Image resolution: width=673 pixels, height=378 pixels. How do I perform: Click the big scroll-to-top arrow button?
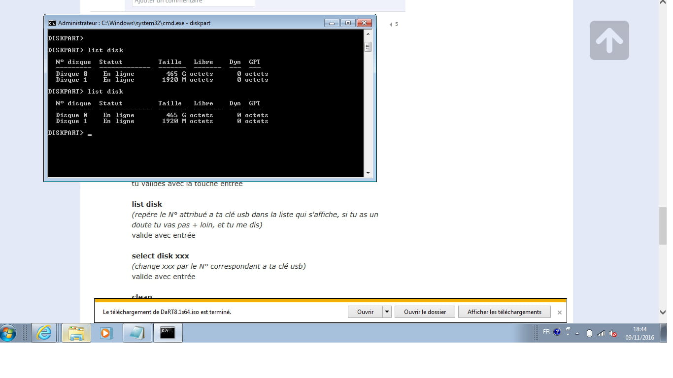[609, 40]
